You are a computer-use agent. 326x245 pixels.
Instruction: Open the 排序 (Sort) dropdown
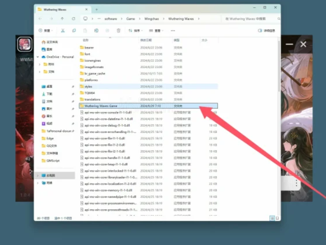pyautogui.click(x=135, y=31)
